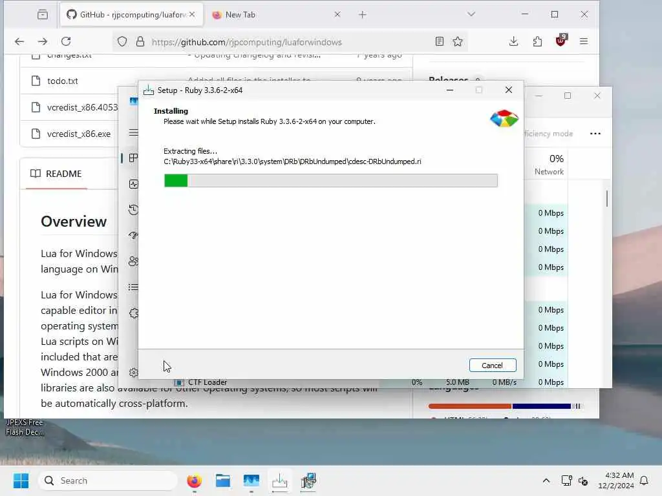This screenshot has height=496, width=662.
Task: Click the Firefox forward arrow
Action: coord(42,41)
